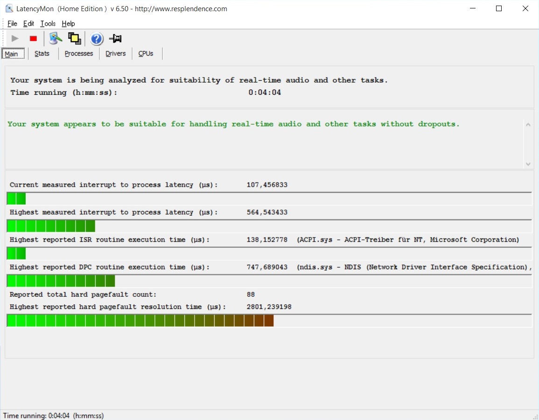Start monitoring with the green play button

click(x=15, y=38)
